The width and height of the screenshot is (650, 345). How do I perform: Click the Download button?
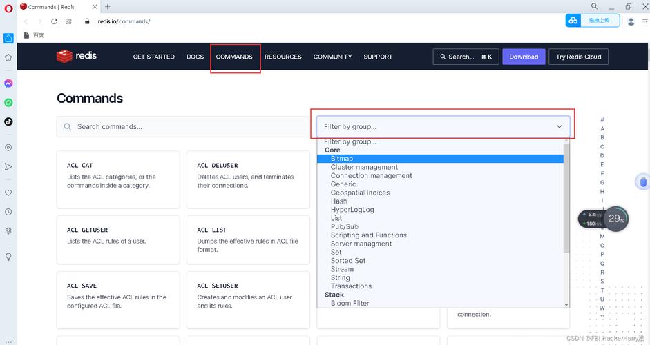[524, 57]
